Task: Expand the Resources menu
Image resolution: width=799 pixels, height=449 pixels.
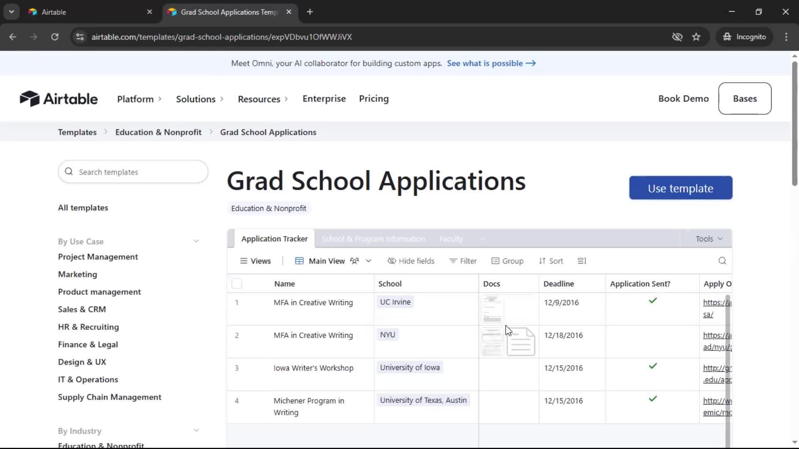Action: pos(263,99)
